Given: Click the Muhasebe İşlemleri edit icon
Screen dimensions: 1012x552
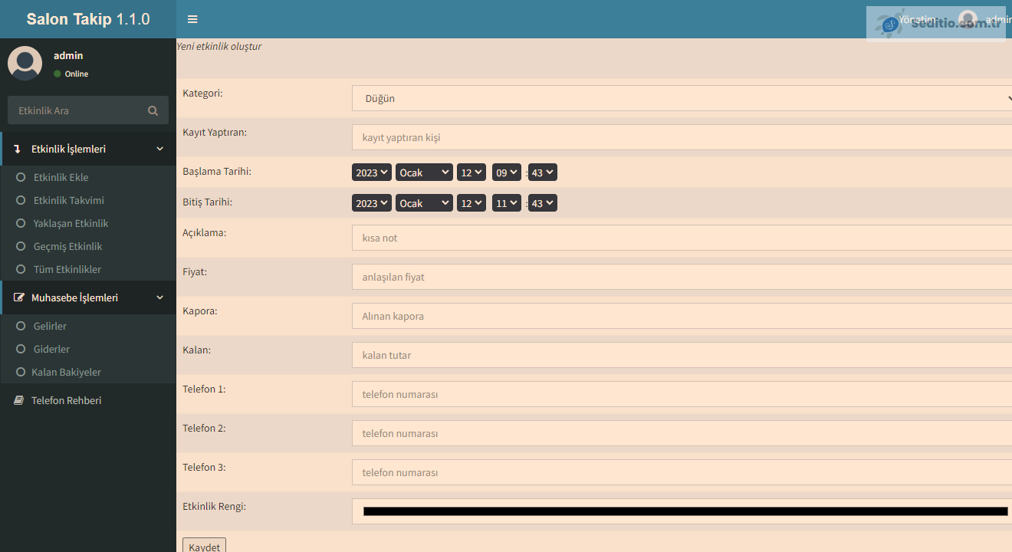Looking at the screenshot, I should [x=19, y=297].
